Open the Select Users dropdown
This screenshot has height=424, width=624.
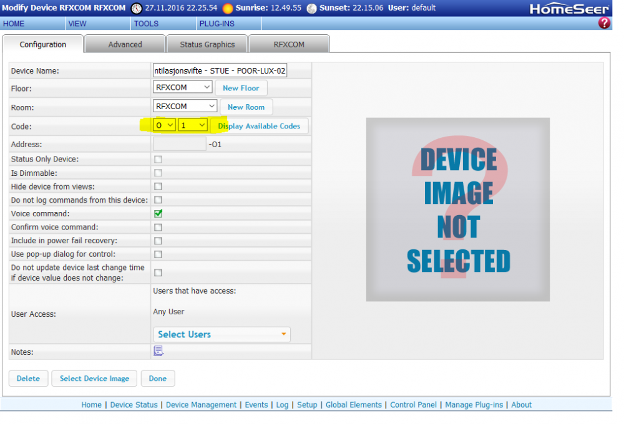coord(222,335)
